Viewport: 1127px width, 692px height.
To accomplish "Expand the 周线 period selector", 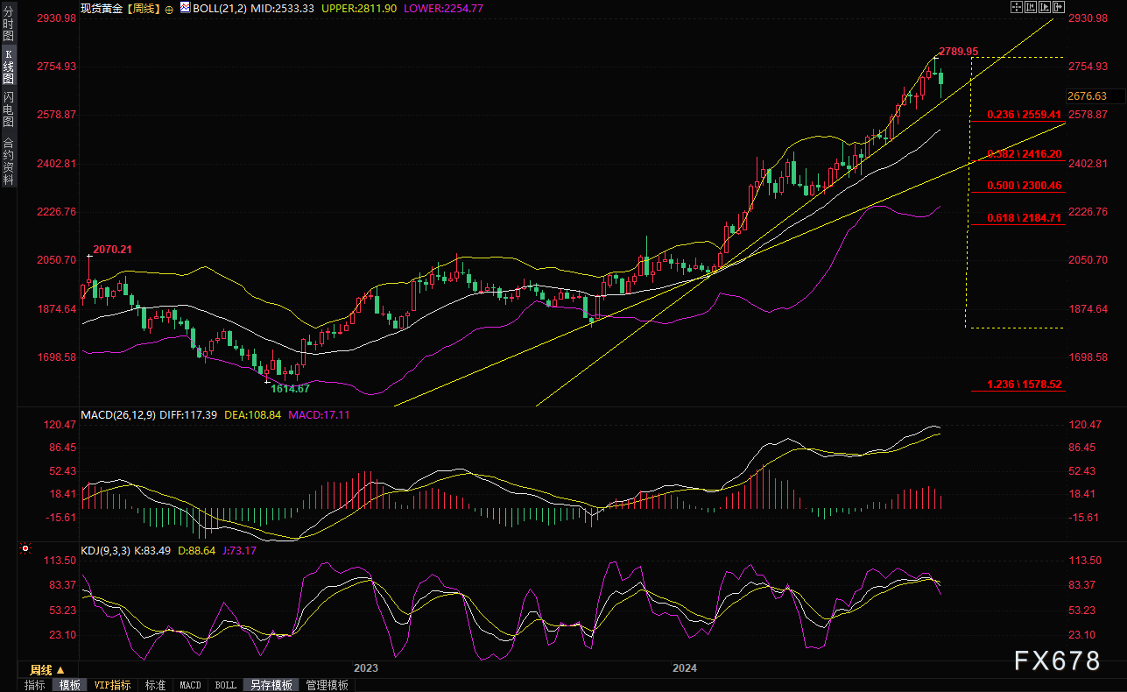I will click(x=47, y=669).
